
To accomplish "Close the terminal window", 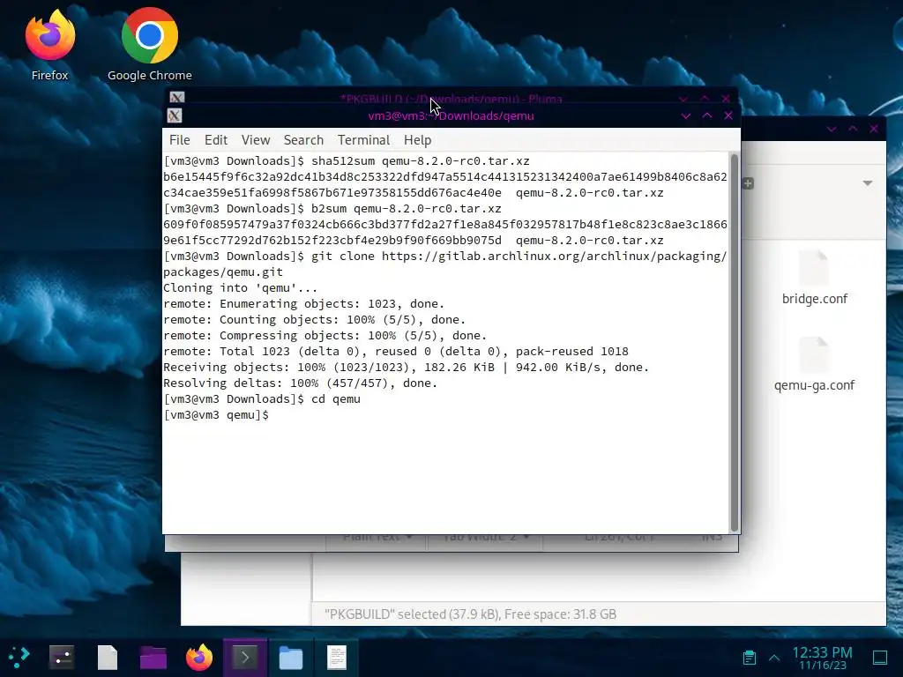I will point(728,115).
